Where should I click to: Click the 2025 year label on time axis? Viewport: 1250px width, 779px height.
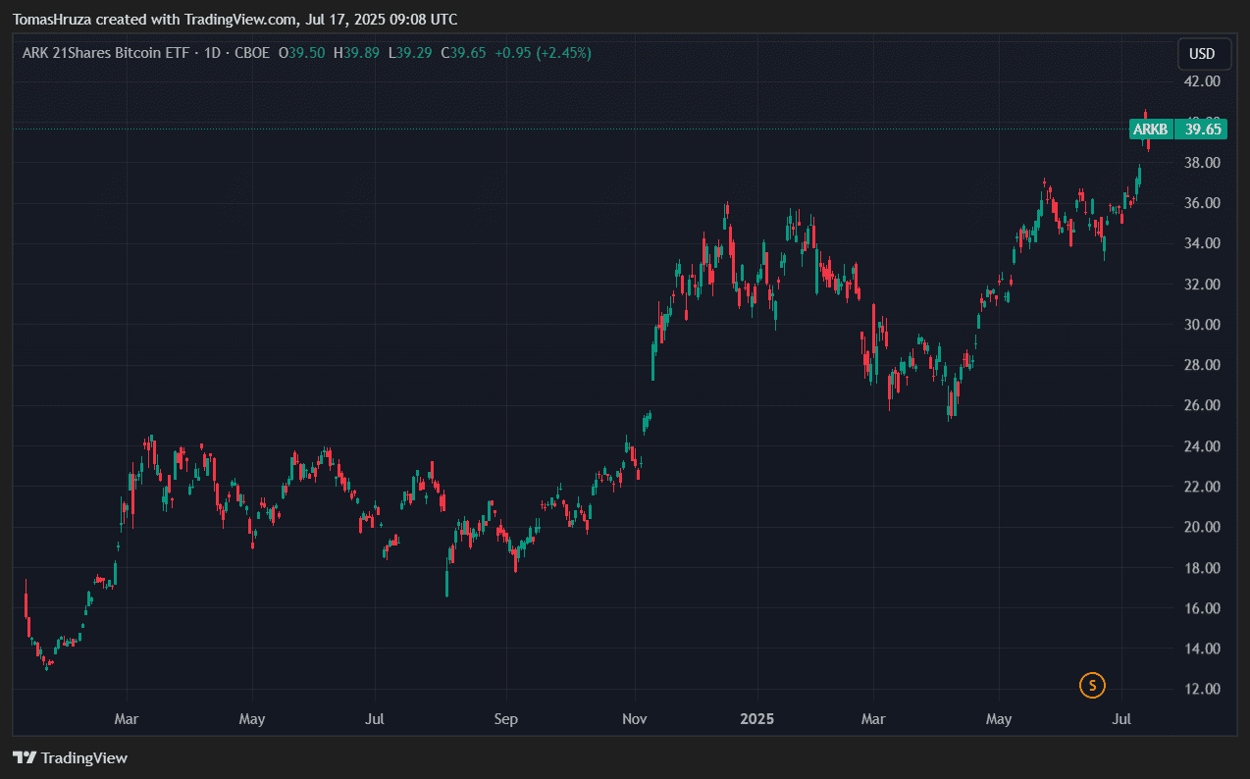(757, 719)
